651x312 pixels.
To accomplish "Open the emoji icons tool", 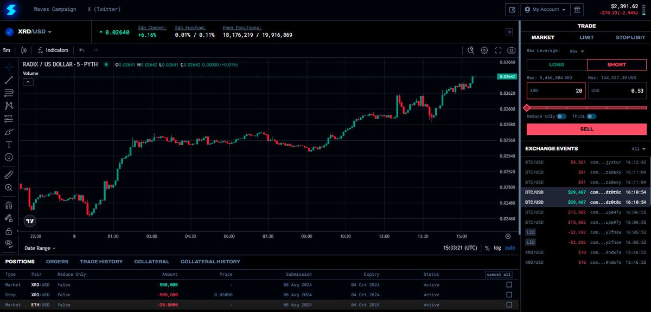I will point(9,157).
